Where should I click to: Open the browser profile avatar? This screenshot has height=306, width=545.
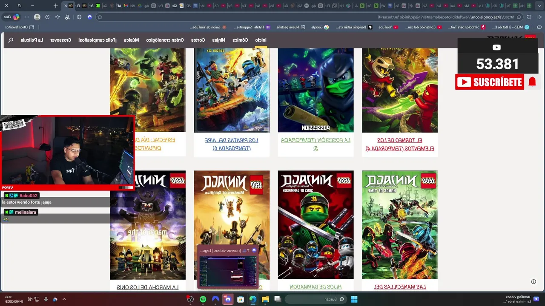tap(37, 17)
